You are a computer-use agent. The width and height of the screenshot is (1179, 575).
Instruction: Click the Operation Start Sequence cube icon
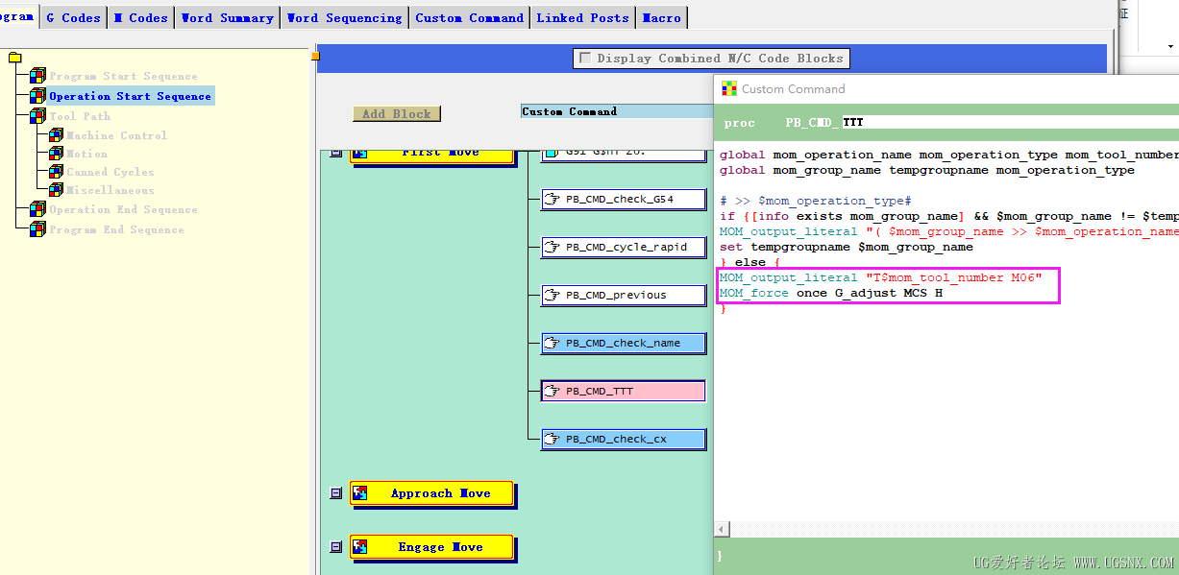tap(37, 96)
